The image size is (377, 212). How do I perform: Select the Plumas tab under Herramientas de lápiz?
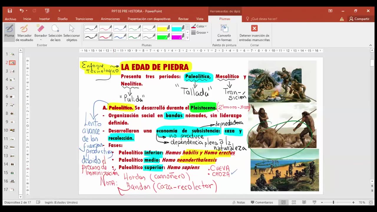[x=225, y=19]
